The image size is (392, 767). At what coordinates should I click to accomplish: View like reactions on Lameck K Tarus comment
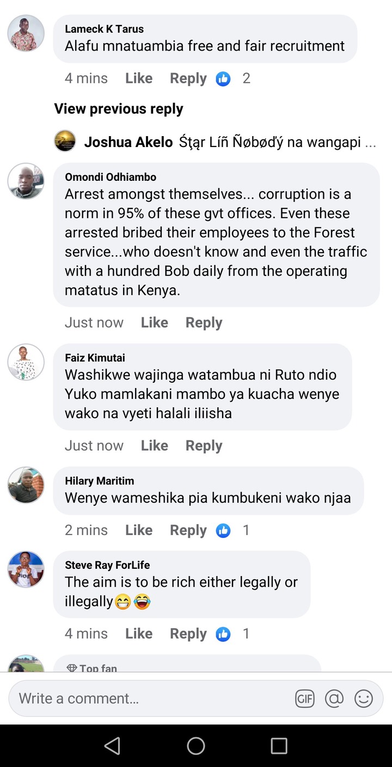click(x=233, y=78)
